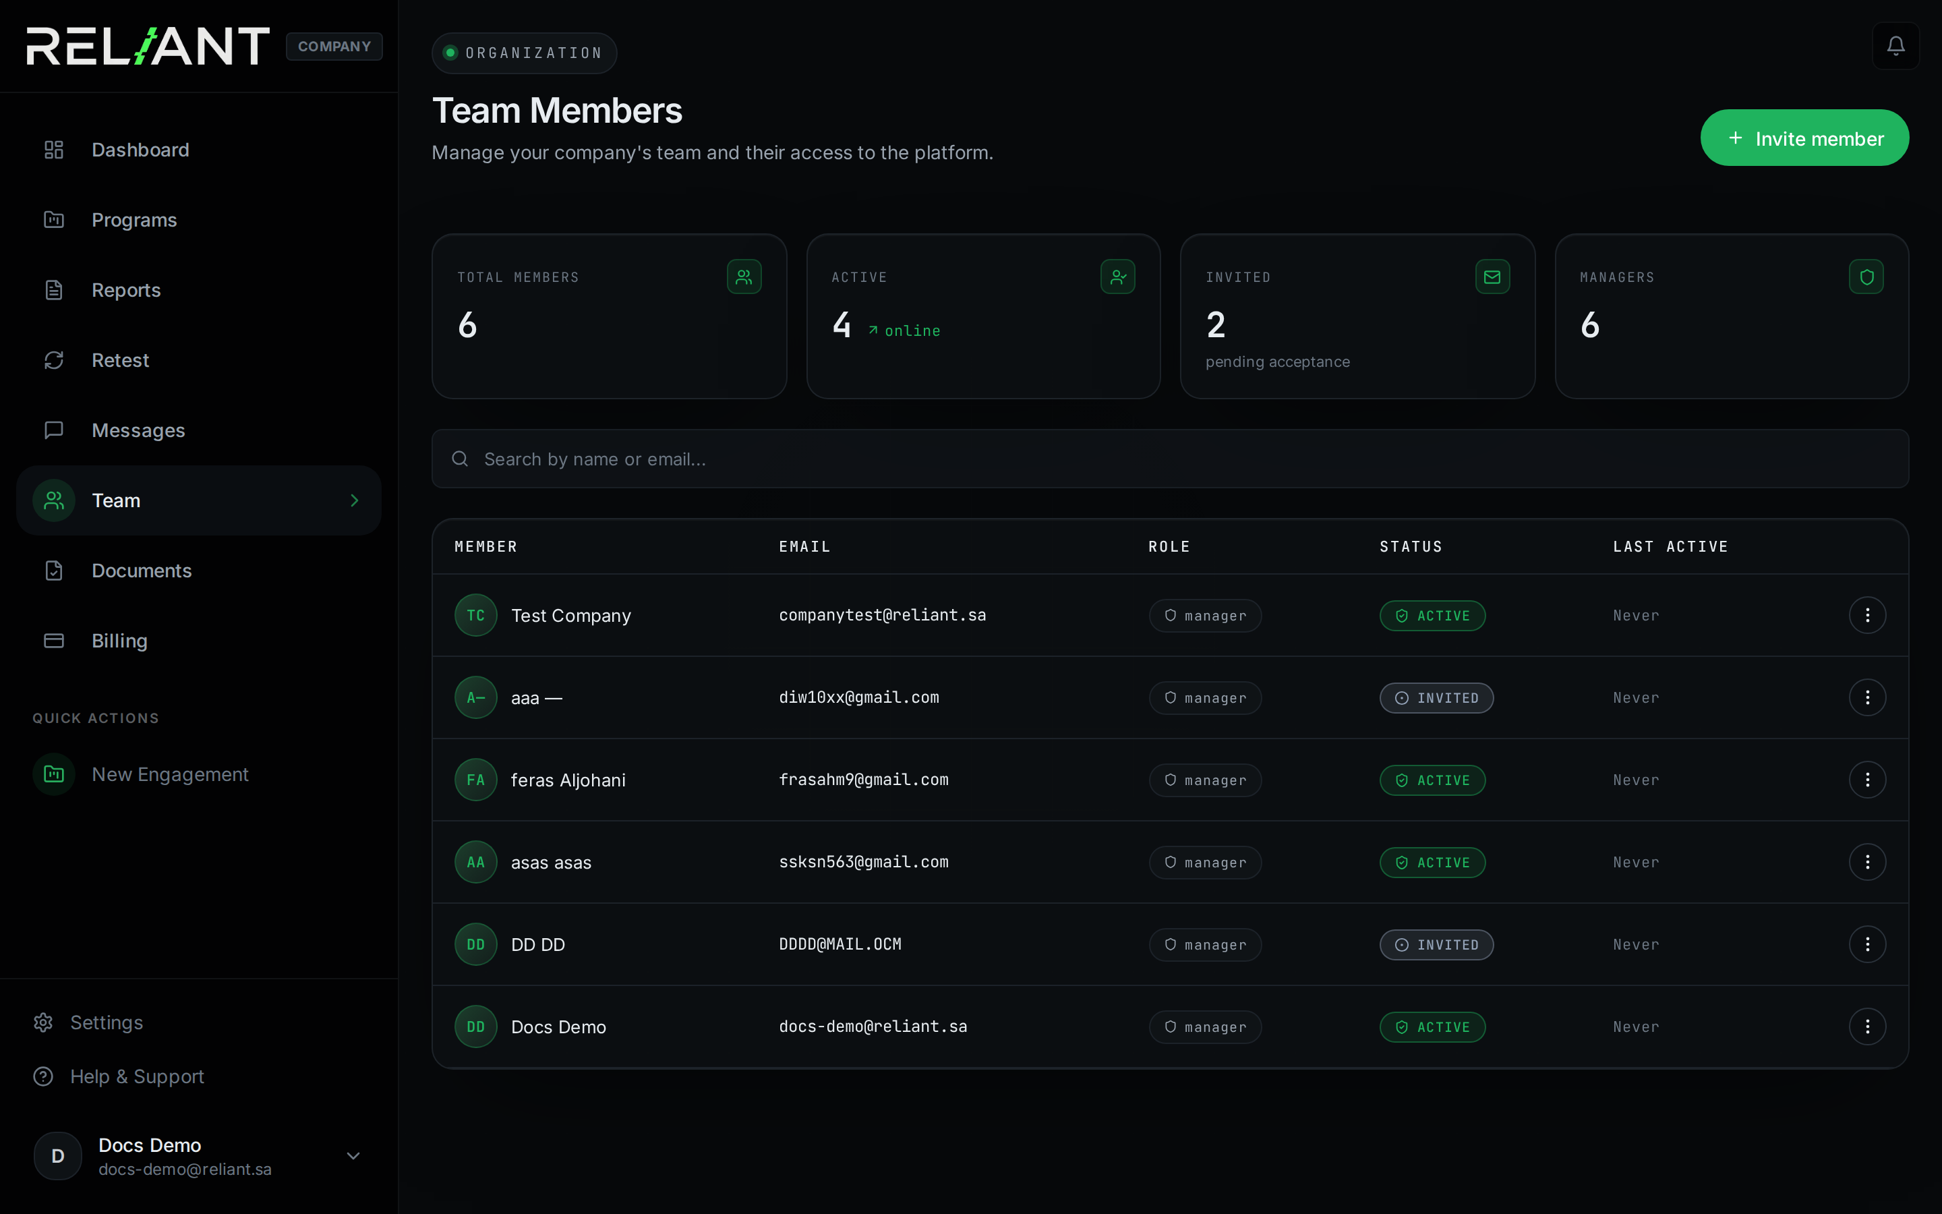
Task: Click the AA avatar of asas asas
Action: pos(476,863)
